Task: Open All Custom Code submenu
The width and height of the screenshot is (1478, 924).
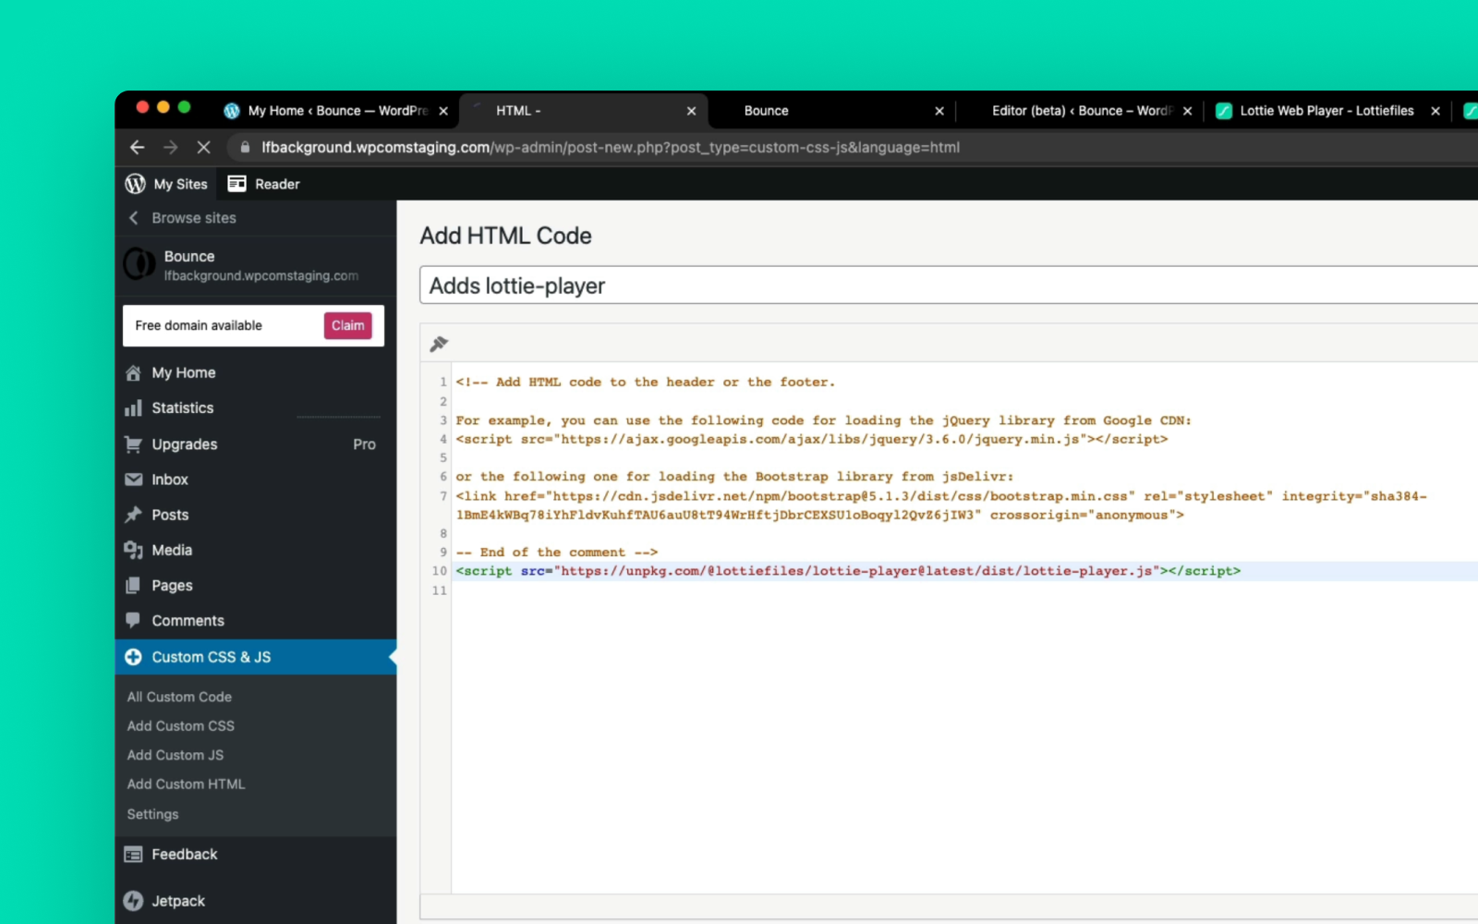Action: [x=179, y=697]
